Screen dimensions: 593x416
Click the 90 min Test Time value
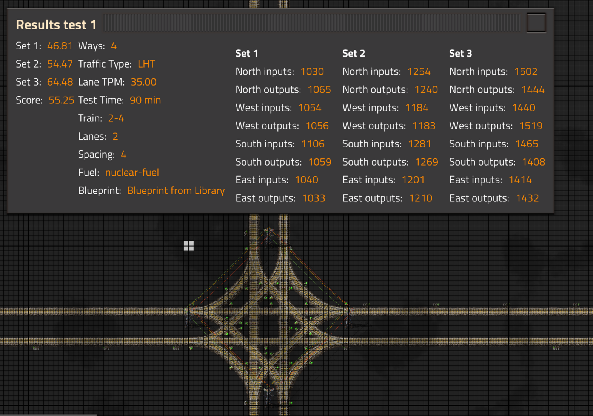145,100
